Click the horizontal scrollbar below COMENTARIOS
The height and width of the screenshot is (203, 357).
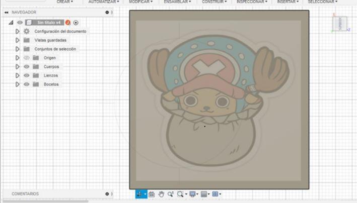45,201
